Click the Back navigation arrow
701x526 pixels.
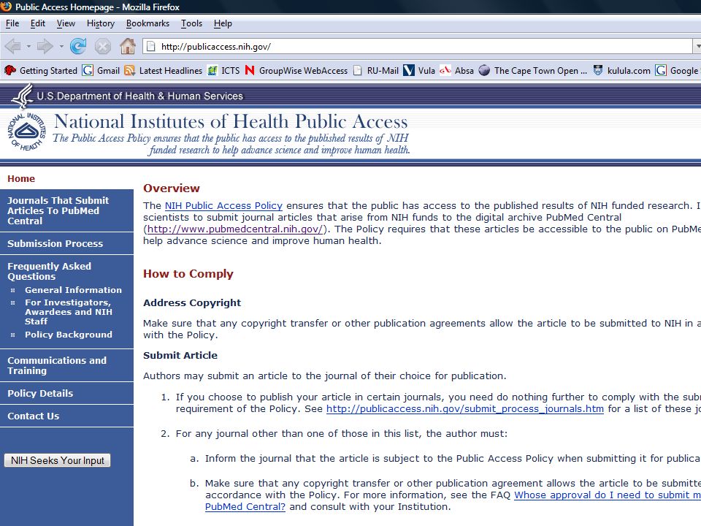(12, 46)
